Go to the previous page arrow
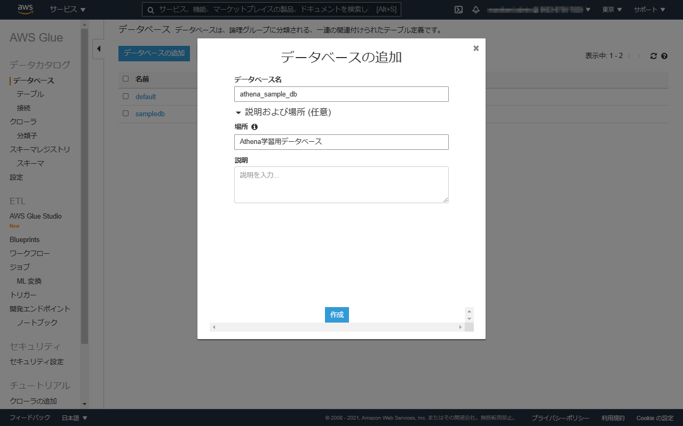The width and height of the screenshot is (683, 426). pyautogui.click(x=629, y=56)
